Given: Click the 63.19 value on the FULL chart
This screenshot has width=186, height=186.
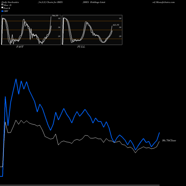Looking at the screenshot, I should [116, 25].
